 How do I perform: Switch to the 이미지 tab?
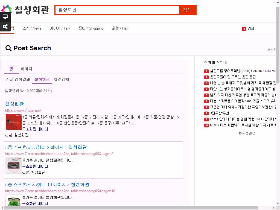(x=26, y=69)
